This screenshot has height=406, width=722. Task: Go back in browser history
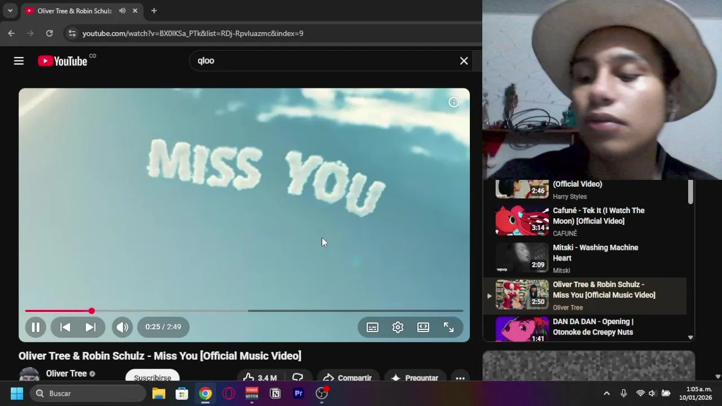coord(11,33)
